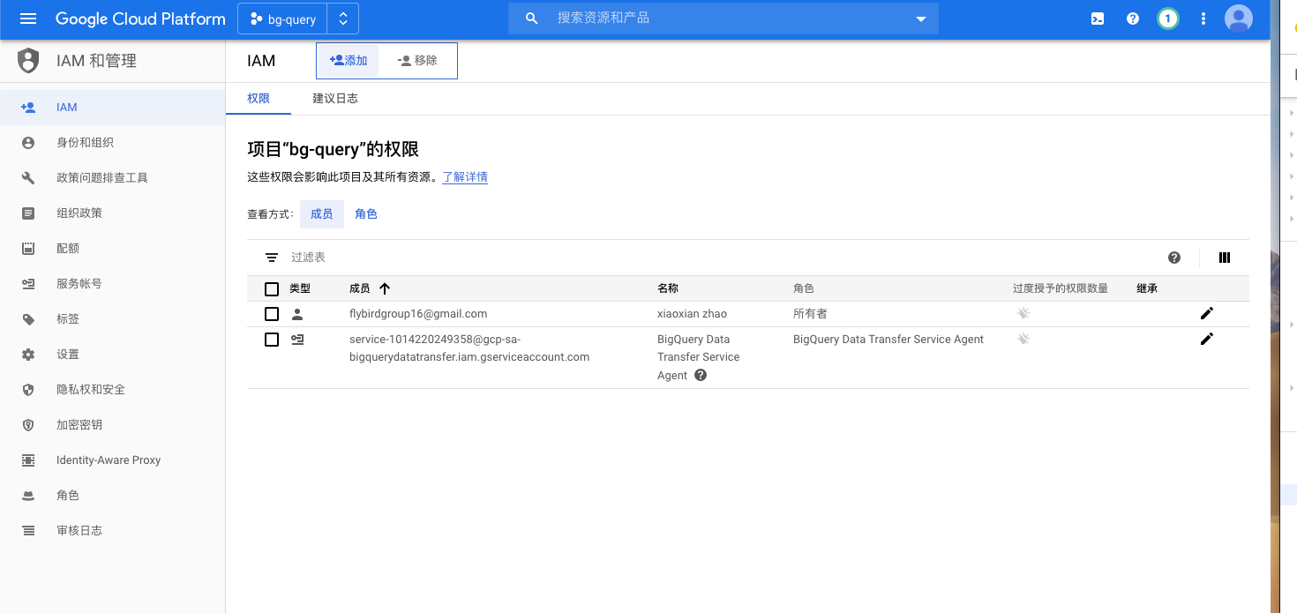Click the search magnifier icon

[531, 19]
